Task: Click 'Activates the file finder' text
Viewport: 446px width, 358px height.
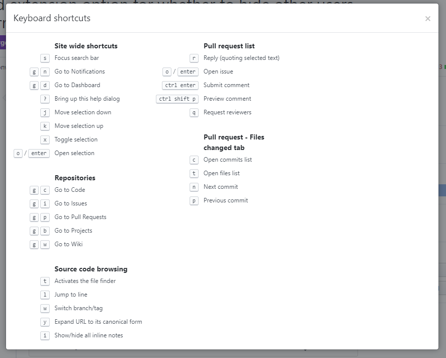Action: tap(85, 281)
